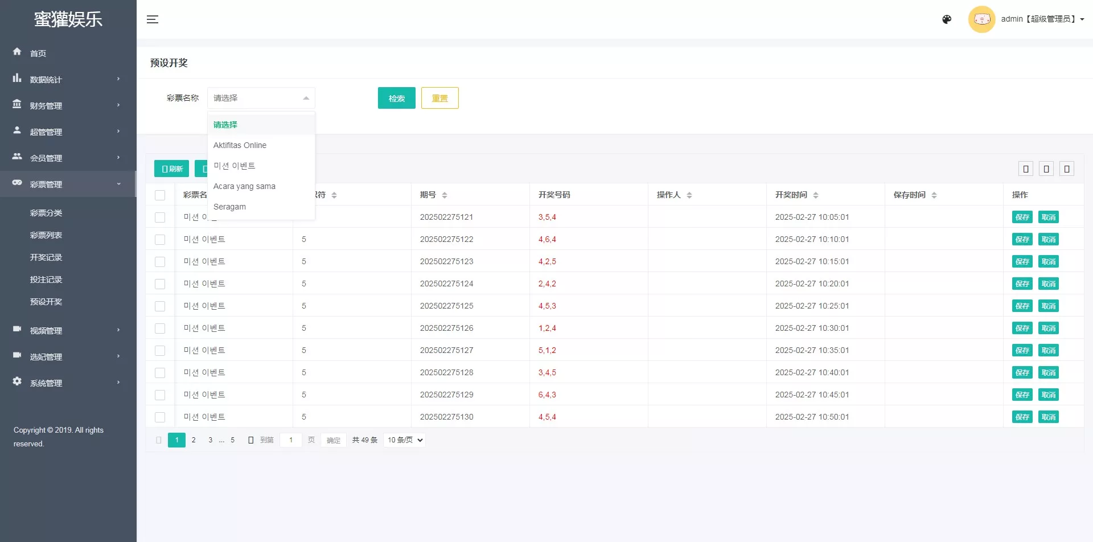Click the page number jump input field
1093x542 pixels.
coord(291,440)
